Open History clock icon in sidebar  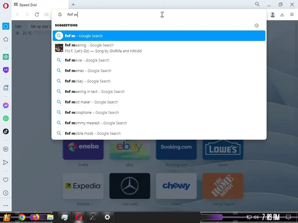click(x=6, y=193)
